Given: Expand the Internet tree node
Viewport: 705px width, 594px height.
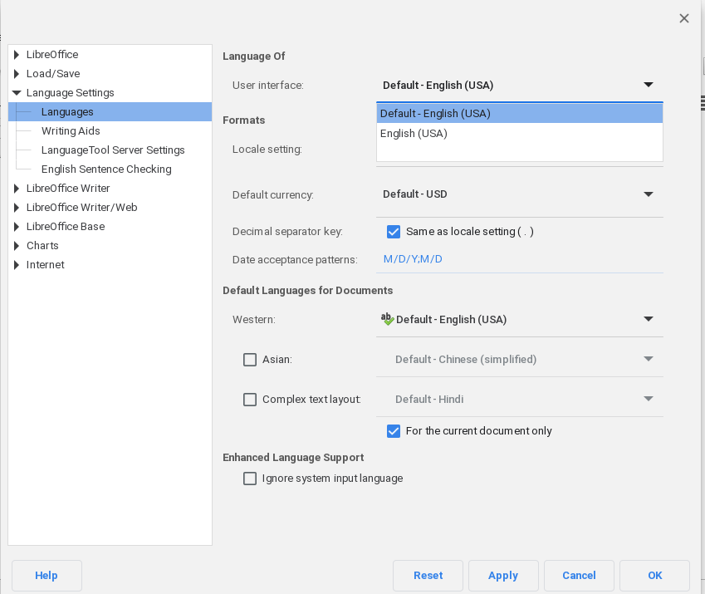Looking at the screenshot, I should [17, 265].
